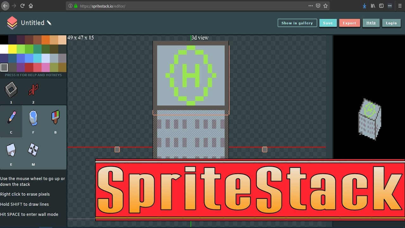Click the site info icon in address bar
Screen dimensions: 405x228
pyautogui.click(x=70, y=6)
